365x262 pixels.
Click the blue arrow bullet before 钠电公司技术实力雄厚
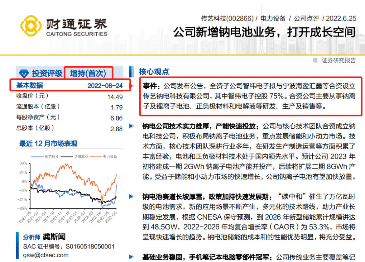(x=131, y=126)
